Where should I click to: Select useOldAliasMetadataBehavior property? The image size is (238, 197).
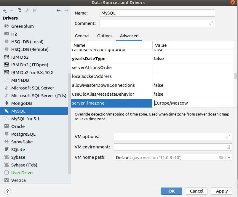tap(112, 94)
